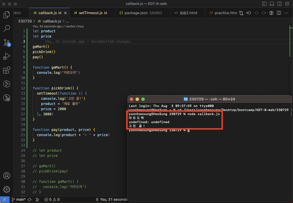Open the Accounts menu in activity bar
The image size is (293, 203).
[x=7, y=176]
